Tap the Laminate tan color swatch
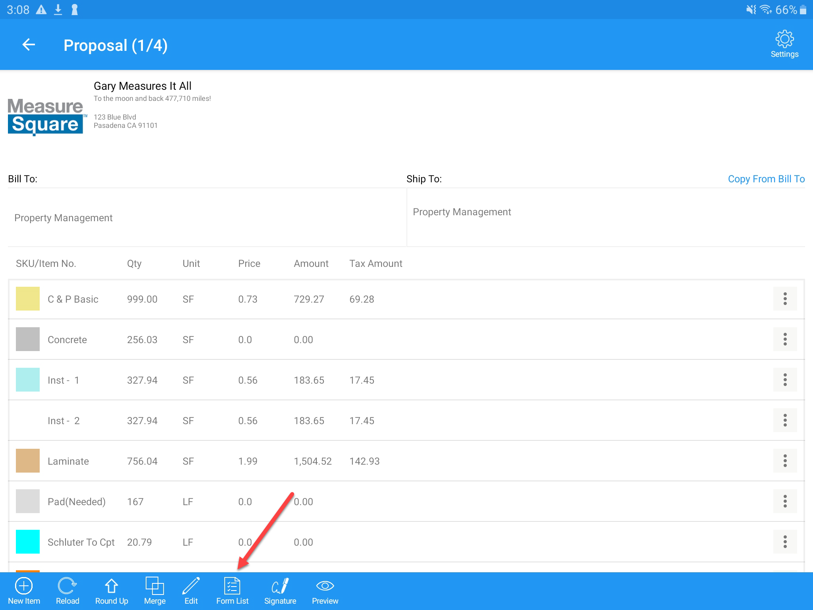Viewport: 813px width, 610px height. coord(28,461)
